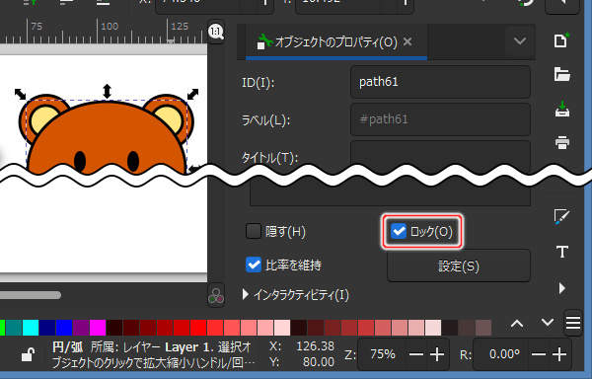Open palette menu hamburger icon
The height and width of the screenshot is (379, 592).
(x=573, y=323)
